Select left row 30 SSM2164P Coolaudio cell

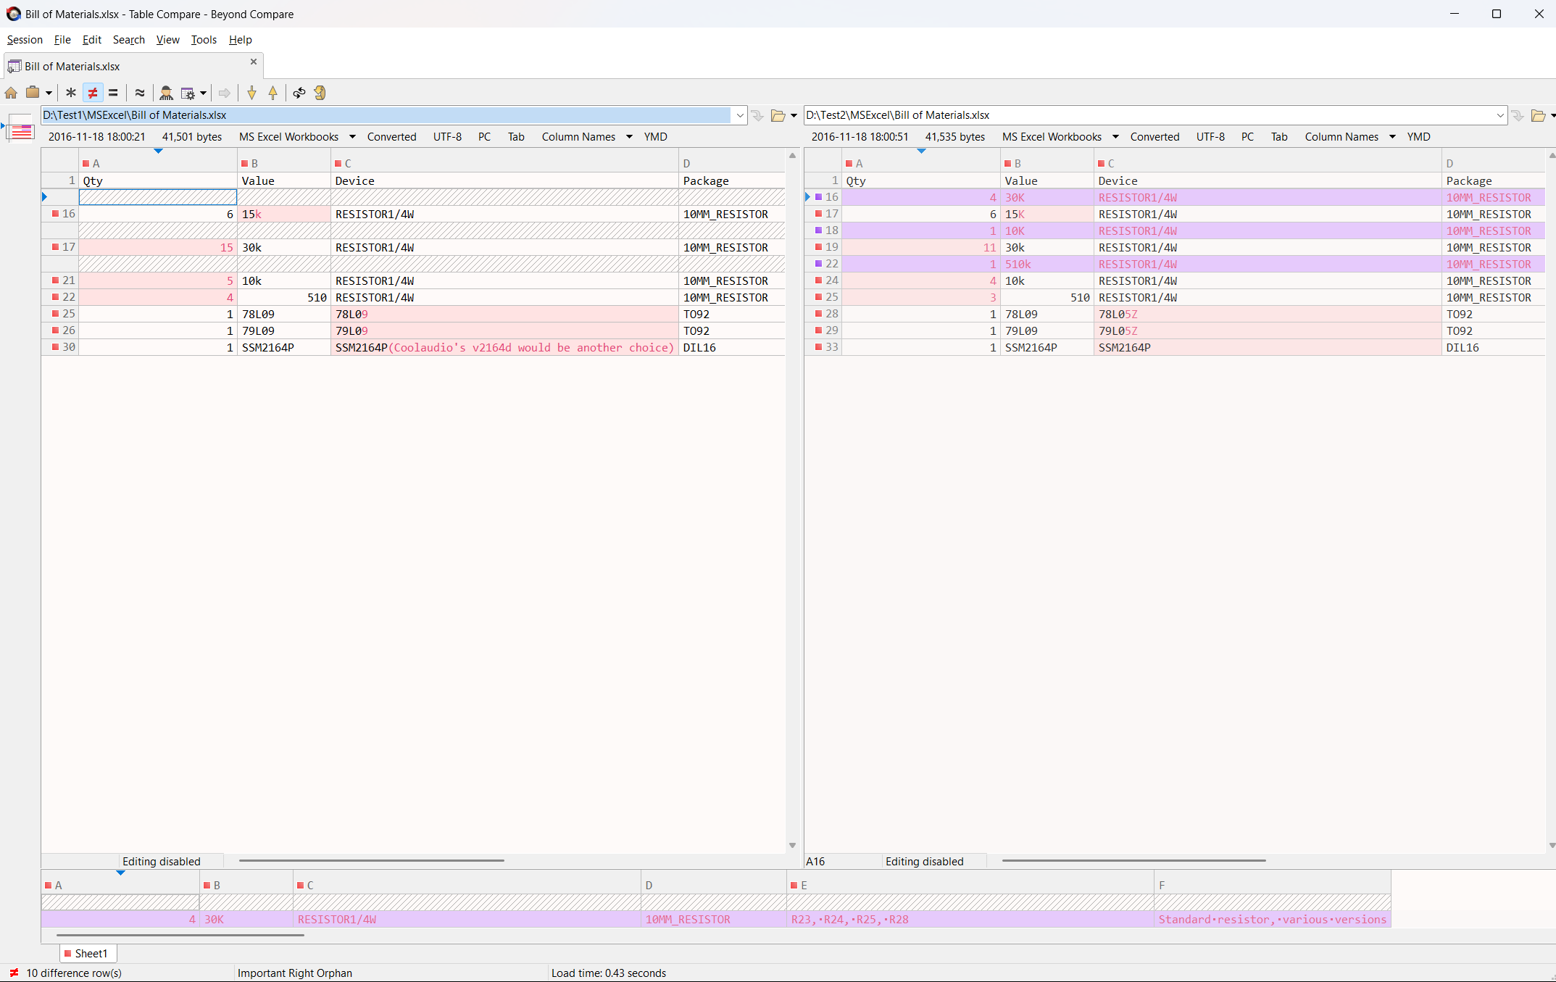click(504, 348)
